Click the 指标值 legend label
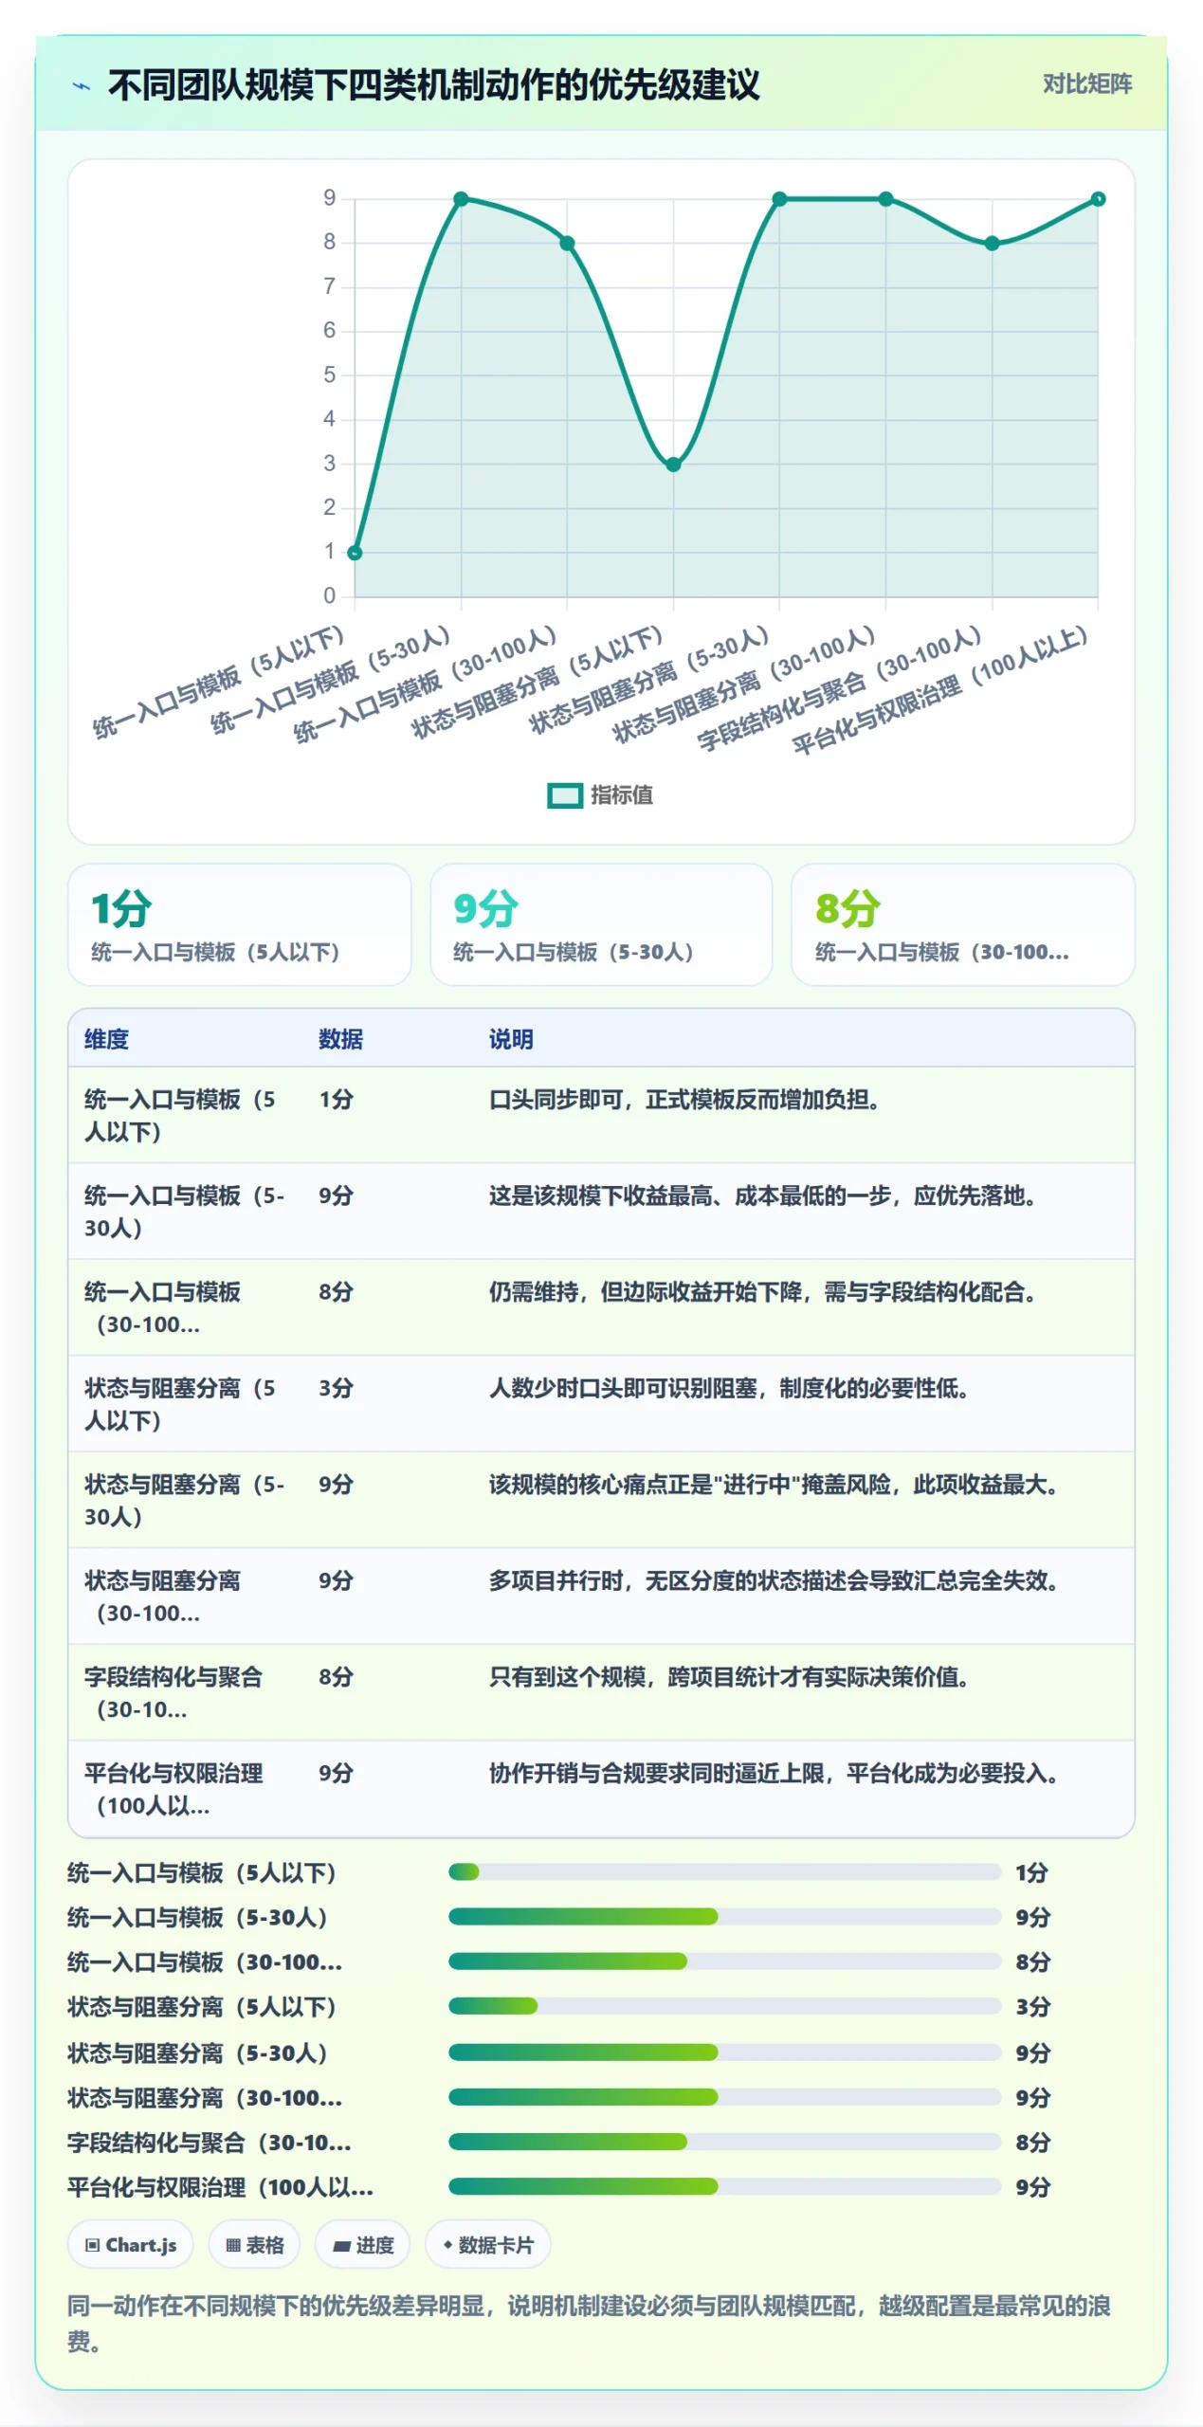Screen dimensions: 1203x2427 (x=622, y=795)
